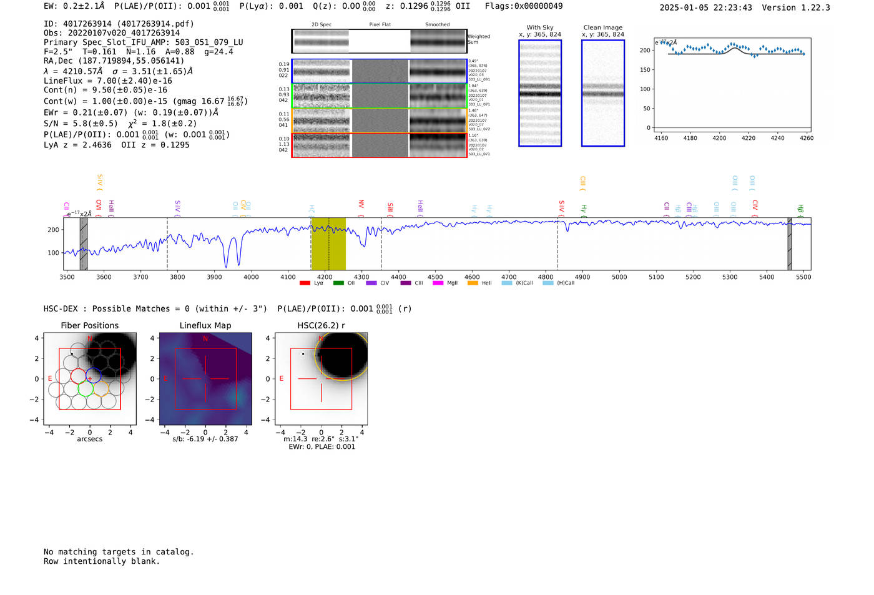The width and height of the screenshot is (874, 595).
Task: Click the red Lyα legend swatch
Action: pos(305,283)
